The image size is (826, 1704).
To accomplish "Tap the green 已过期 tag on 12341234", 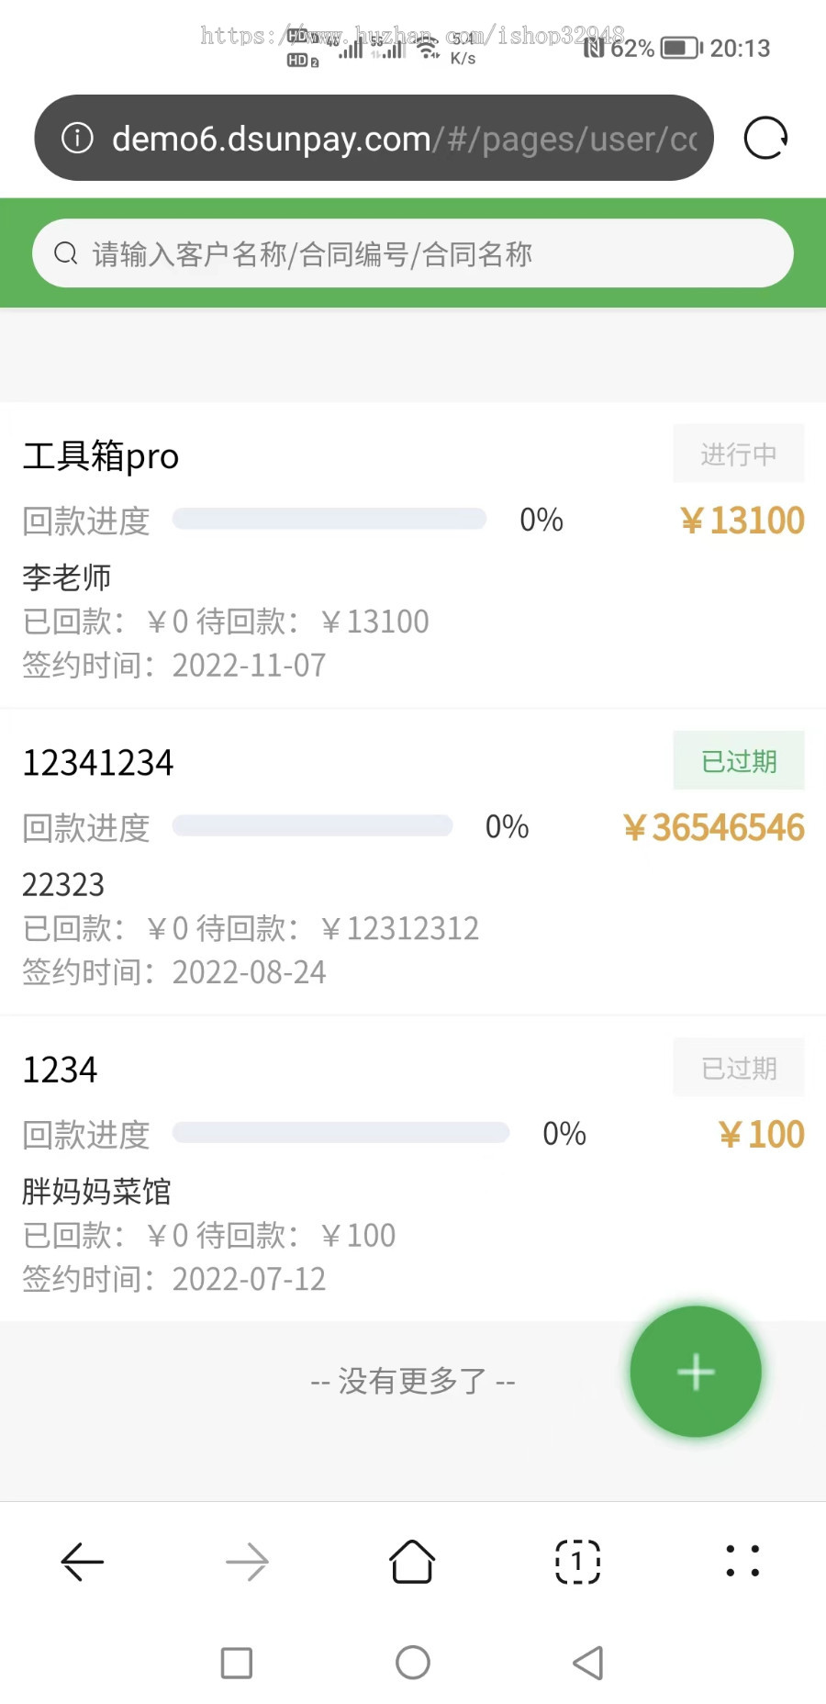I will coord(739,761).
